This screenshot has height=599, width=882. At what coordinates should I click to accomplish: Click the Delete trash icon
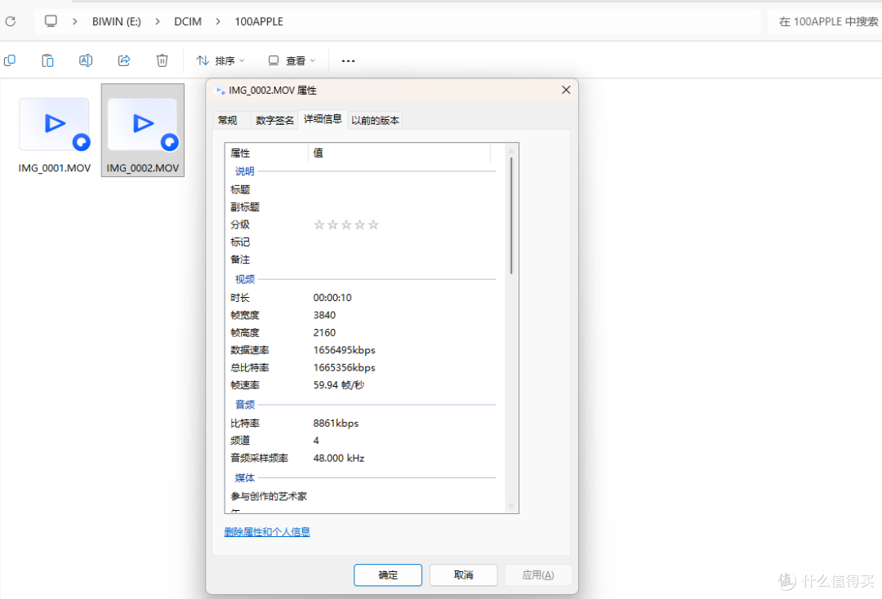coord(162,60)
